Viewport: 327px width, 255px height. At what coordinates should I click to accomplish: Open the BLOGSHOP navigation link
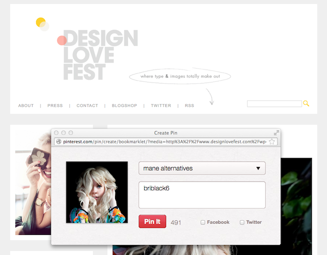[x=125, y=105]
